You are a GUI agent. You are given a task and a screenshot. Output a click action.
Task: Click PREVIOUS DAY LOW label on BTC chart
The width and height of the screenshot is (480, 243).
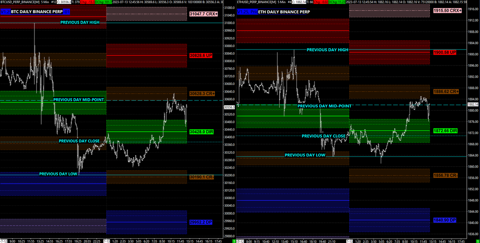click(58, 174)
